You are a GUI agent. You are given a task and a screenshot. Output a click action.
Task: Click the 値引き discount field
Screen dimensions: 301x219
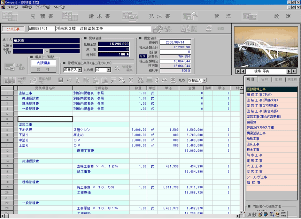coord(175,52)
